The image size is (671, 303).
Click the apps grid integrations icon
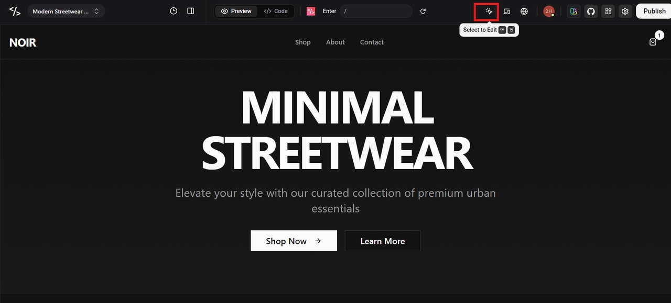(x=608, y=11)
